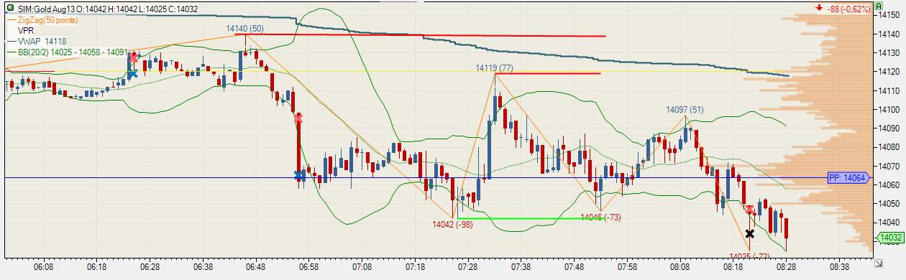Image resolution: width=906 pixels, height=280 pixels.
Task: Click the 07:28 time axis label
Action: [467, 266]
